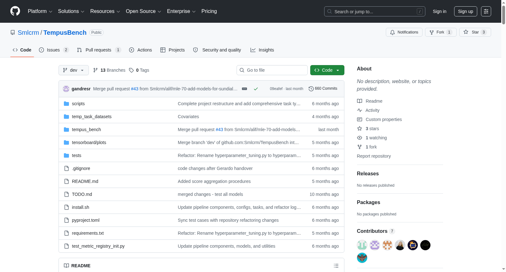Expand the Solutions menu

[x=71, y=11]
